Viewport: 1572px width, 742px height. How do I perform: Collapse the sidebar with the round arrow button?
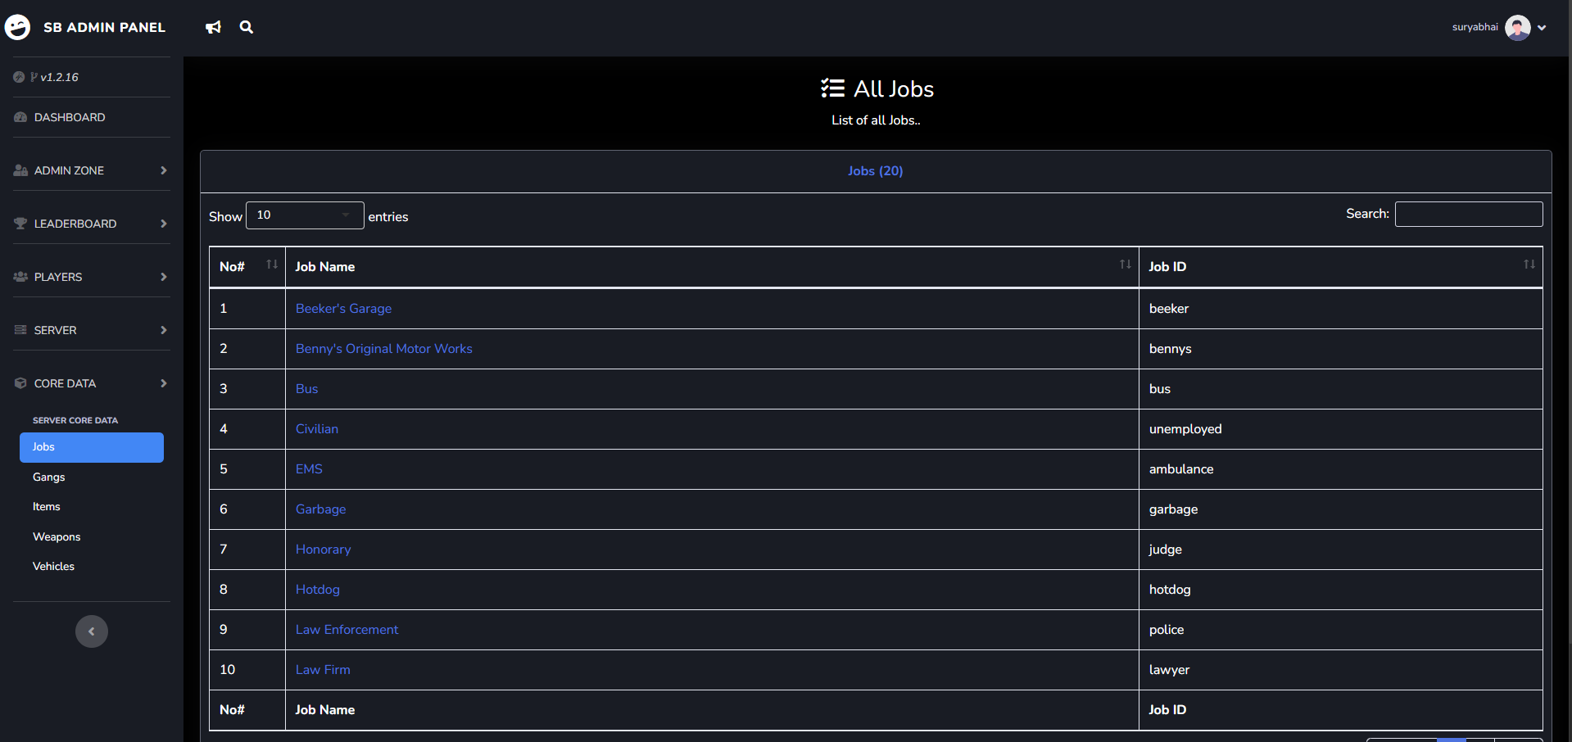coord(92,631)
